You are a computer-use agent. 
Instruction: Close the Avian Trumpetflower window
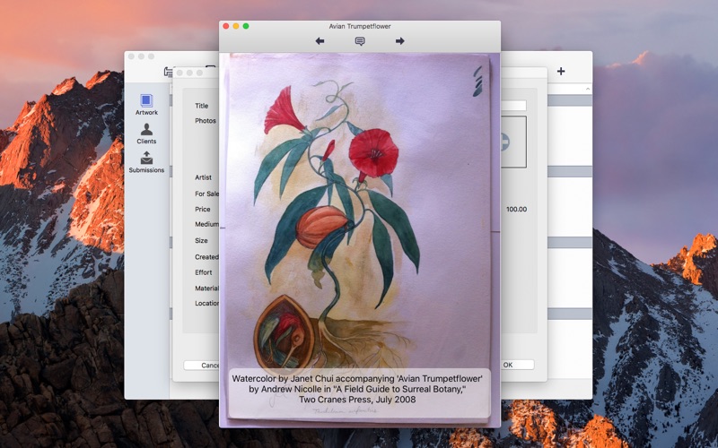226,26
